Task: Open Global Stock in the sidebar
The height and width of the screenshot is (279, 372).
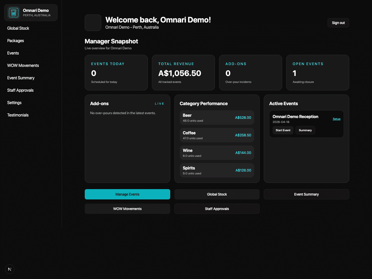Action: [18, 28]
